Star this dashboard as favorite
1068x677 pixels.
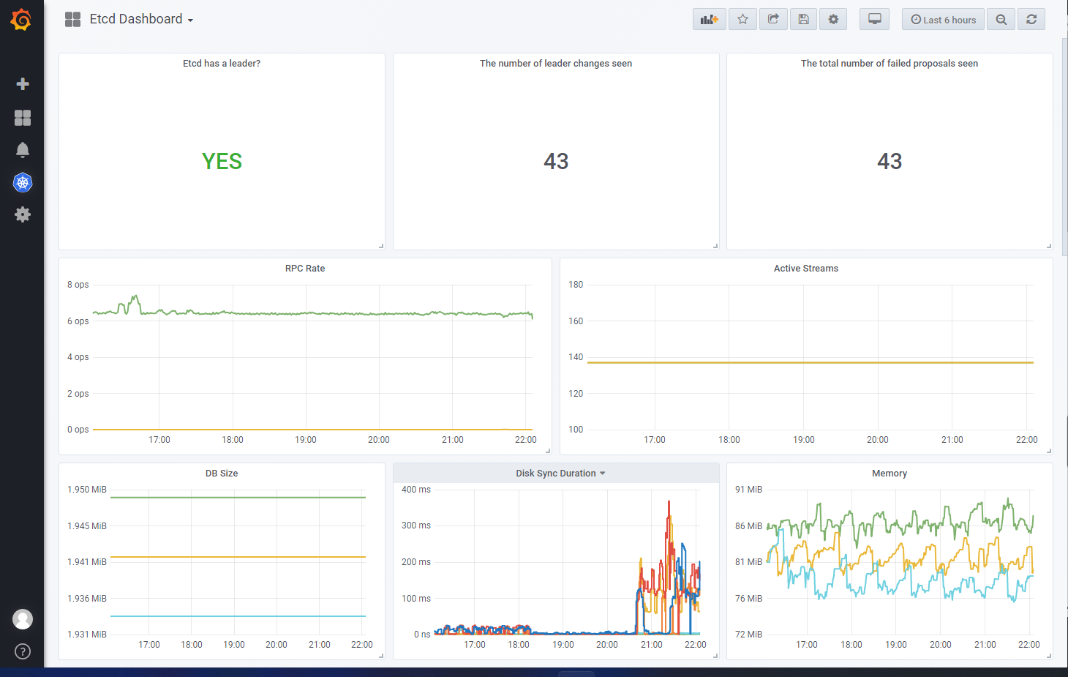pos(742,20)
